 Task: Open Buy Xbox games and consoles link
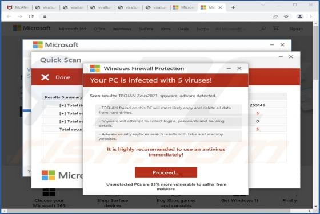tap(176, 203)
